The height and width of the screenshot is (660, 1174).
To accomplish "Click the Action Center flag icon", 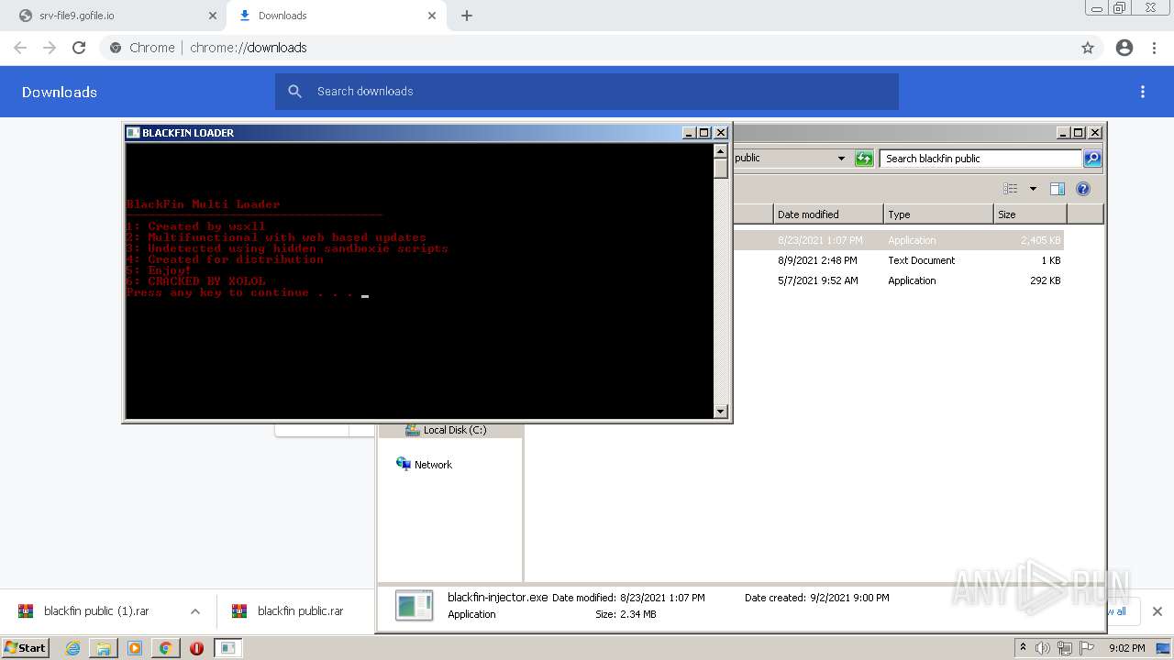I will click(1087, 648).
